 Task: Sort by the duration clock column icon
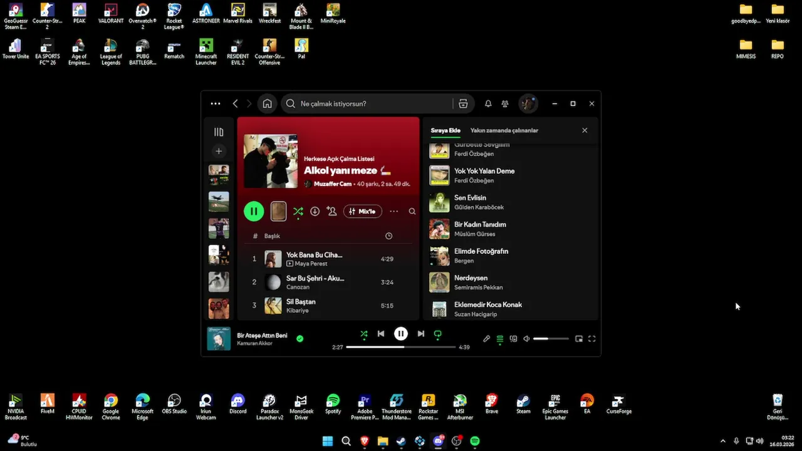[x=388, y=236]
